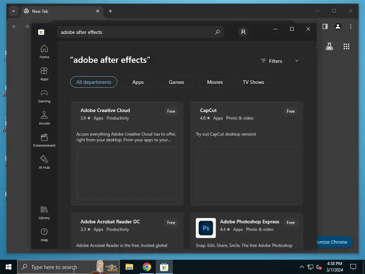
Task: Click the search magnifier icon in Store
Action: (x=217, y=32)
